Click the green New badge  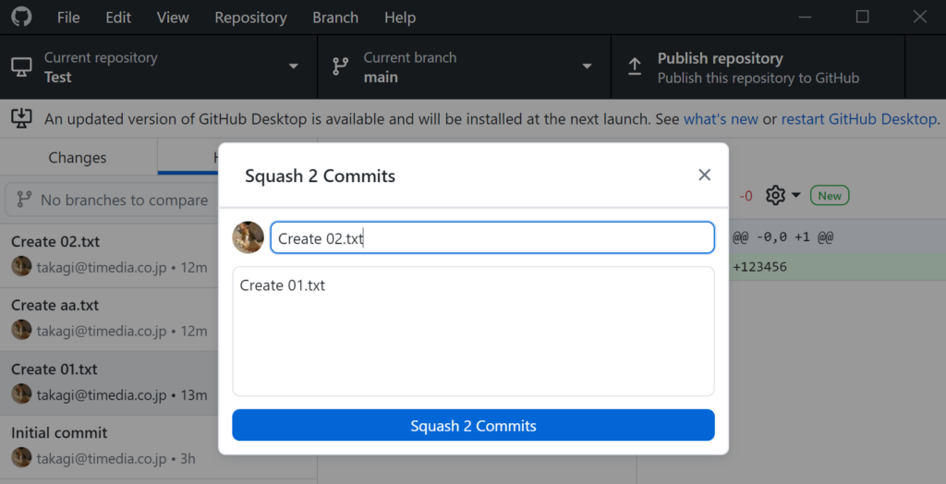[830, 196]
